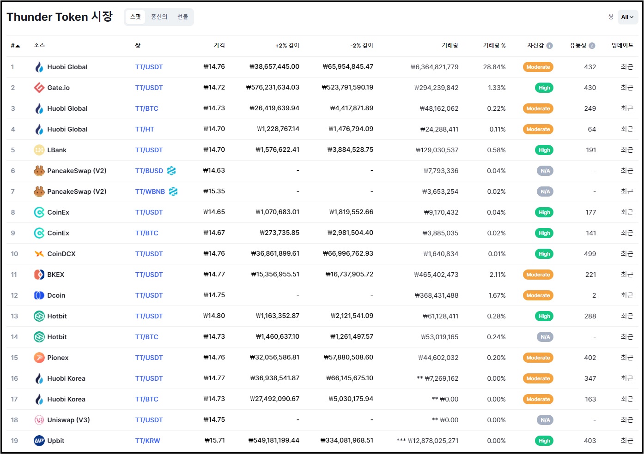The height and width of the screenshot is (455, 644).
Task: Open TT/USDT pair on Gate.io
Action: [149, 88]
